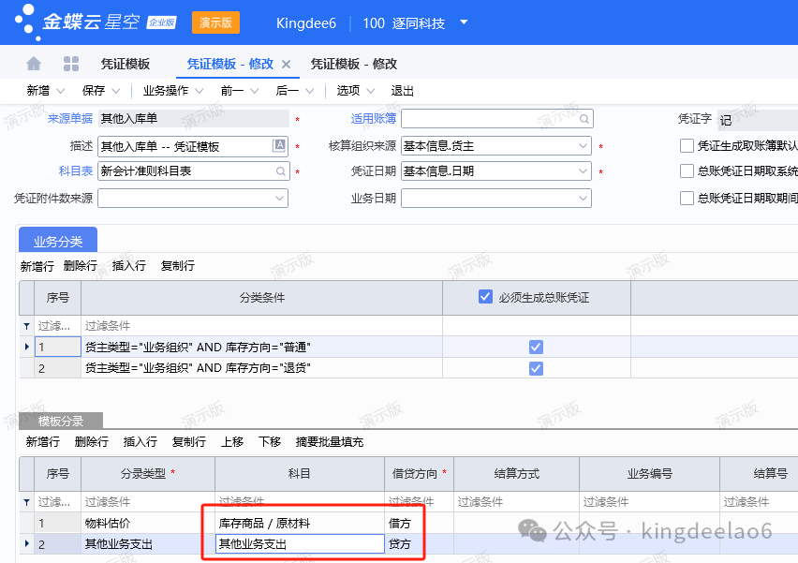
Task: Click filter icon in 模板分录 grid
Action: pos(26,501)
